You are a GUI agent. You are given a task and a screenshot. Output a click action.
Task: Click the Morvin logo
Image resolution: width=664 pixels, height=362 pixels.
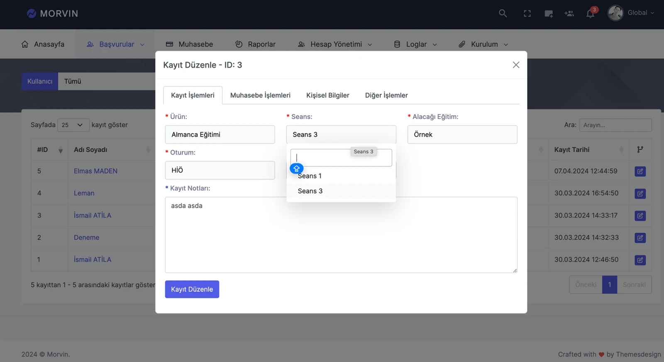52,14
